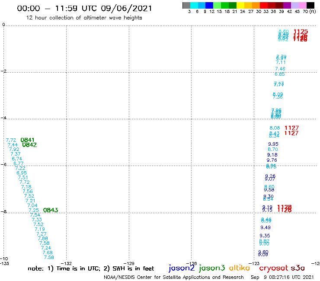Click the wave height 9.95

[x=273, y=144]
